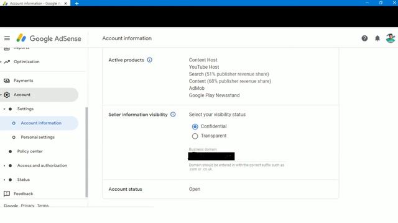Click the 'Account status' label

coord(125,189)
